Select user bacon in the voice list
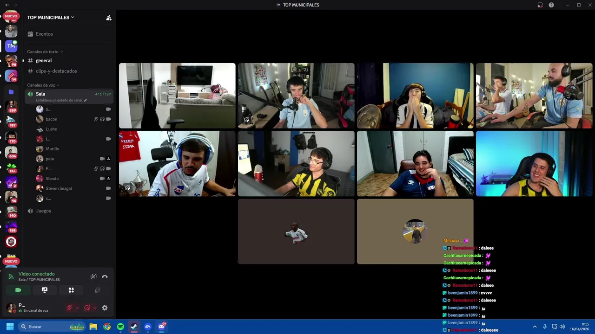595x334 pixels. point(51,119)
